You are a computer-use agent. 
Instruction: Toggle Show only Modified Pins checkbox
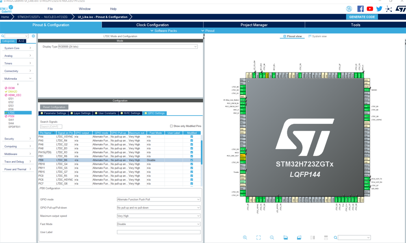pyautogui.click(x=171, y=126)
